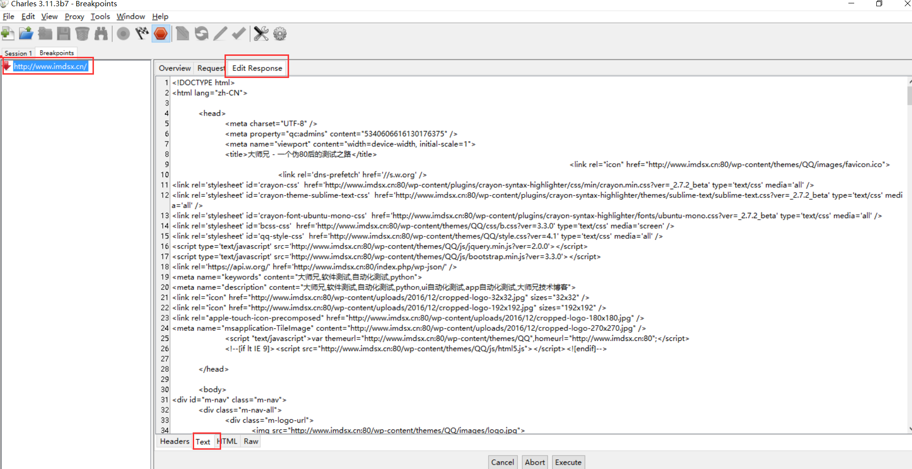This screenshot has height=469, width=912.
Task: Click the bootstrap.min.js script line
Action: pyautogui.click(x=386, y=256)
